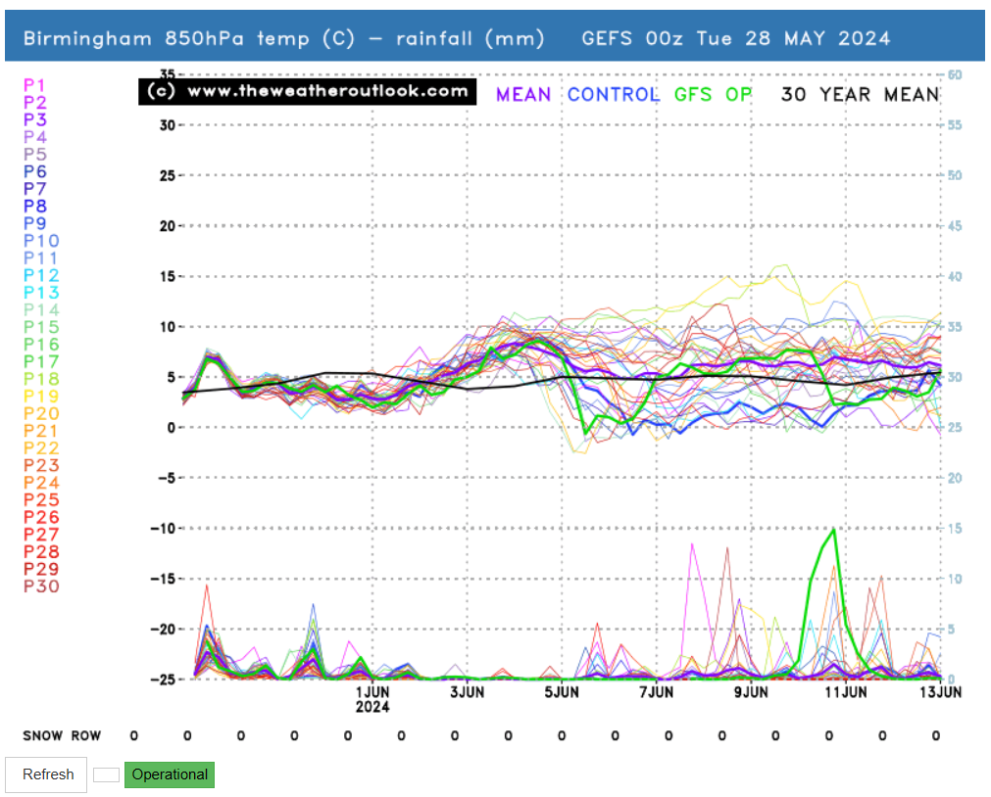Viewport: 991px width, 797px height.
Task: Click the 13JUN axis date label
Action: click(x=940, y=692)
